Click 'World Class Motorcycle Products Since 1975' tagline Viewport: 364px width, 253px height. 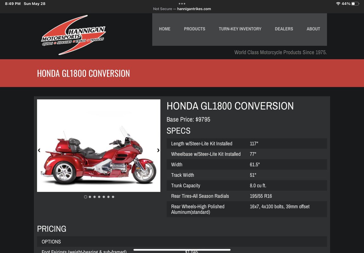point(281,52)
